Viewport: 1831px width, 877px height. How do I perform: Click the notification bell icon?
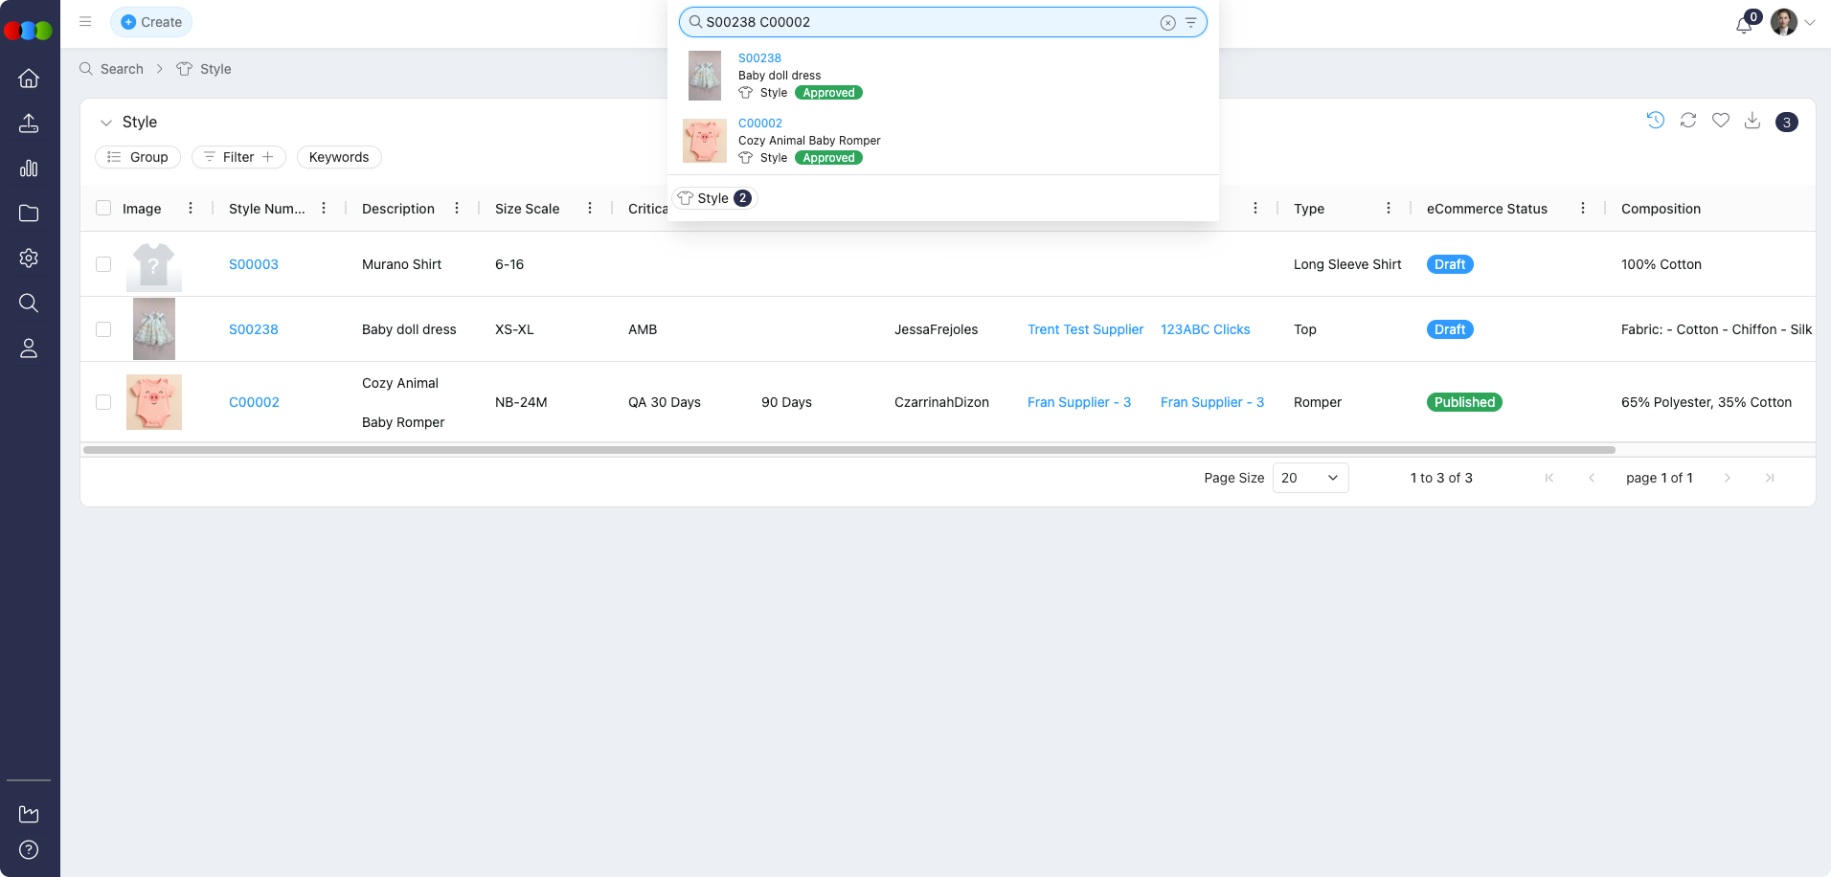coord(1744,24)
